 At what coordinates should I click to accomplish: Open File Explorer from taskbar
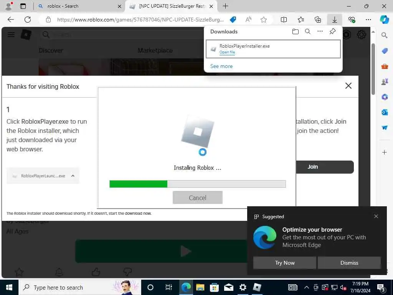pos(200,287)
